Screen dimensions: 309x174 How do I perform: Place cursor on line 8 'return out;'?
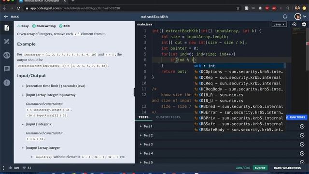tap(174, 72)
